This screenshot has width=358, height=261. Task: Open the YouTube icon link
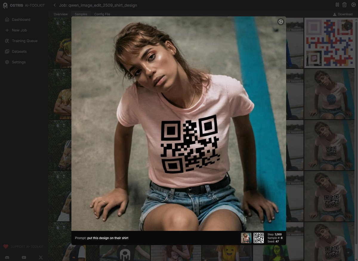(x=24, y=257)
